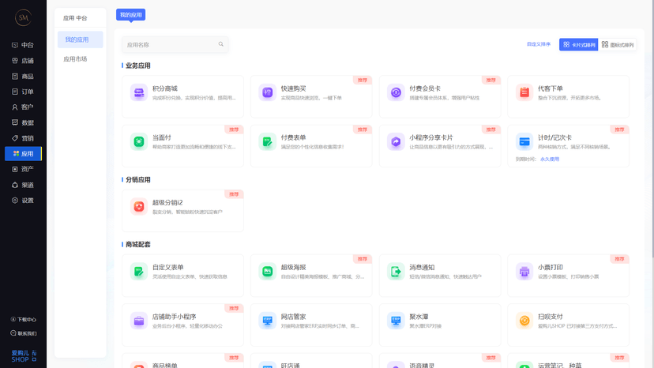This screenshot has height=368, width=654.
Task: Go to 设置 in the sidebar
Action: [23, 201]
